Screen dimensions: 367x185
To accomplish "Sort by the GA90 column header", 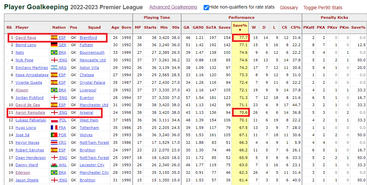I will (x=198, y=27).
